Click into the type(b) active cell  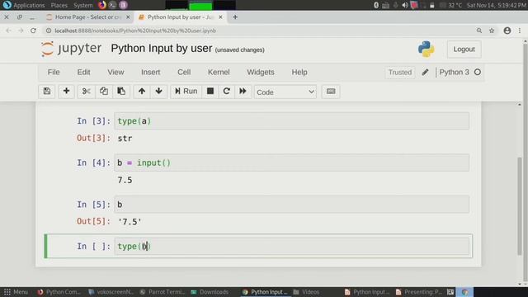click(291, 246)
